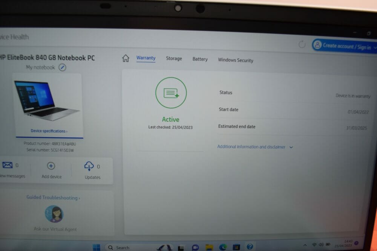The image size is (377, 251).
Task: Open the chat app on the taskbar
Action: point(195,247)
